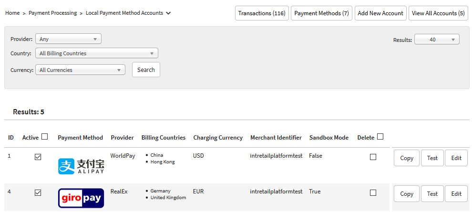Open the All Currencies dropdown
Viewport: 472px width, 212px height.
coord(80,70)
